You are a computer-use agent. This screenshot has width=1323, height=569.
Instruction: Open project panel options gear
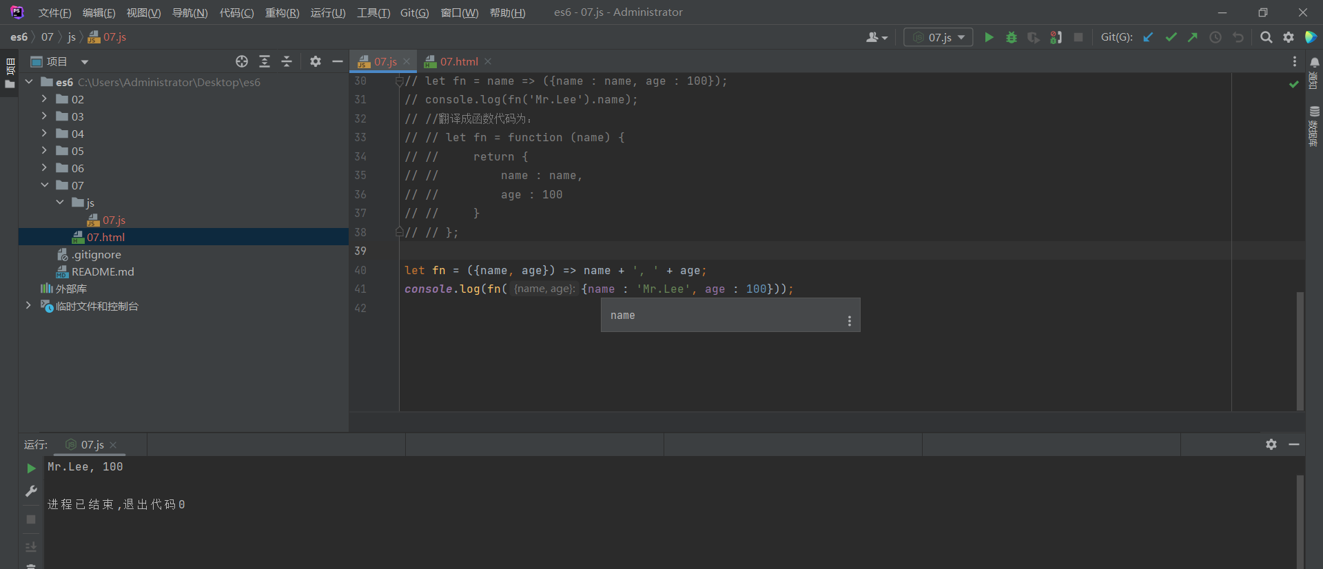point(316,61)
